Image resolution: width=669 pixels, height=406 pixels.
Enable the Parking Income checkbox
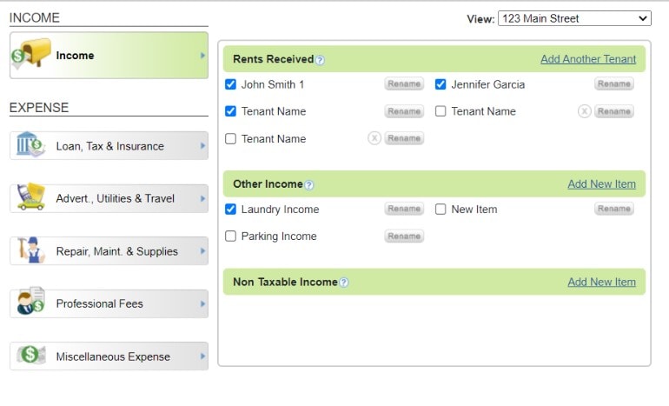(x=230, y=236)
